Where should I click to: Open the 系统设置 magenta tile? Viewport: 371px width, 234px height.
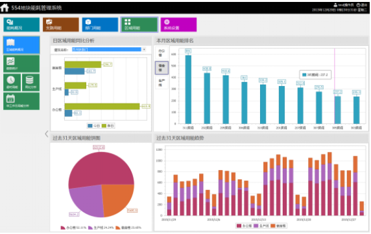(x=178, y=25)
